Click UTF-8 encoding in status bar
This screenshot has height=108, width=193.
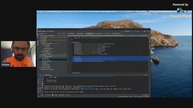coord(136,97)
